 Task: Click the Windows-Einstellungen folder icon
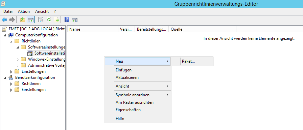(x=24, y=59)
